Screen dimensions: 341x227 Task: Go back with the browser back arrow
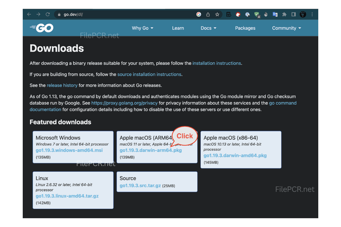tap(29, 14)
